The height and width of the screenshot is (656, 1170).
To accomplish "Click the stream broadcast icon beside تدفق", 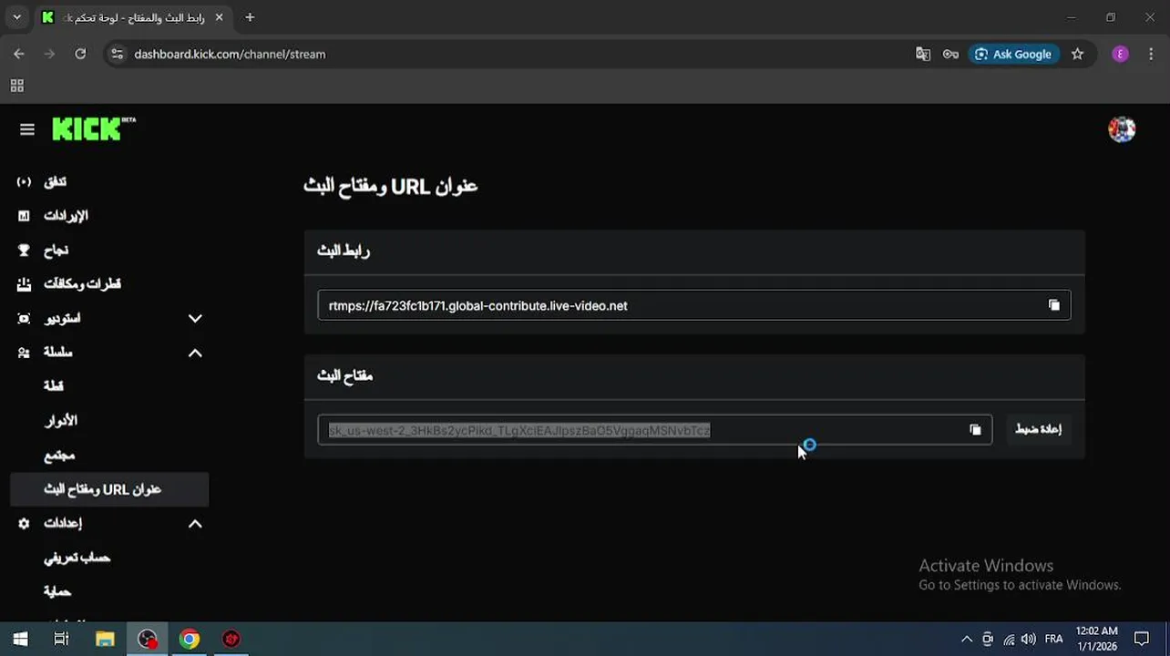I will click(24, 182).
